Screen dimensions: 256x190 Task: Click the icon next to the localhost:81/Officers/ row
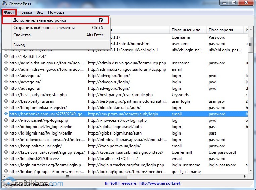[6, 159]
